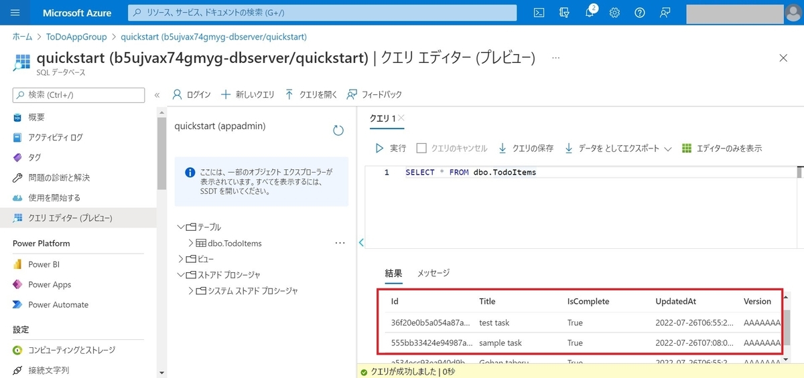Run the query with 実行

point(391,148)
